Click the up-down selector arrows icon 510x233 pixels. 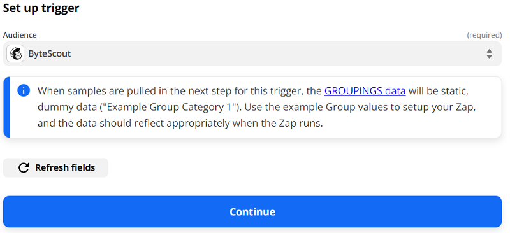point(489,54)
